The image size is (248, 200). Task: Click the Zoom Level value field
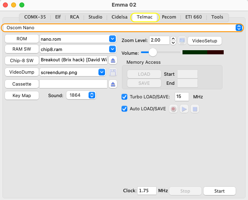159,40
